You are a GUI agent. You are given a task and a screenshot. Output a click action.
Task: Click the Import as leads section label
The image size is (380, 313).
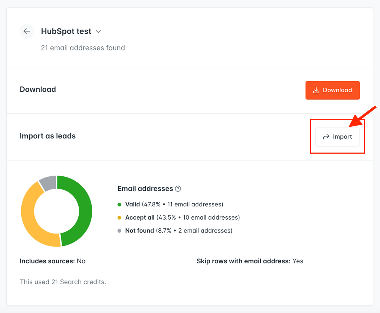point(47,136)
